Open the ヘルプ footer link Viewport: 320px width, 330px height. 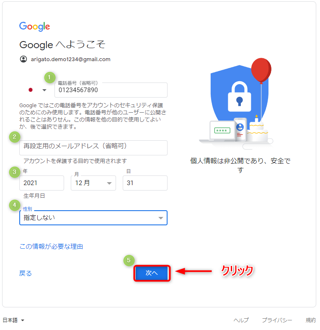241,320
